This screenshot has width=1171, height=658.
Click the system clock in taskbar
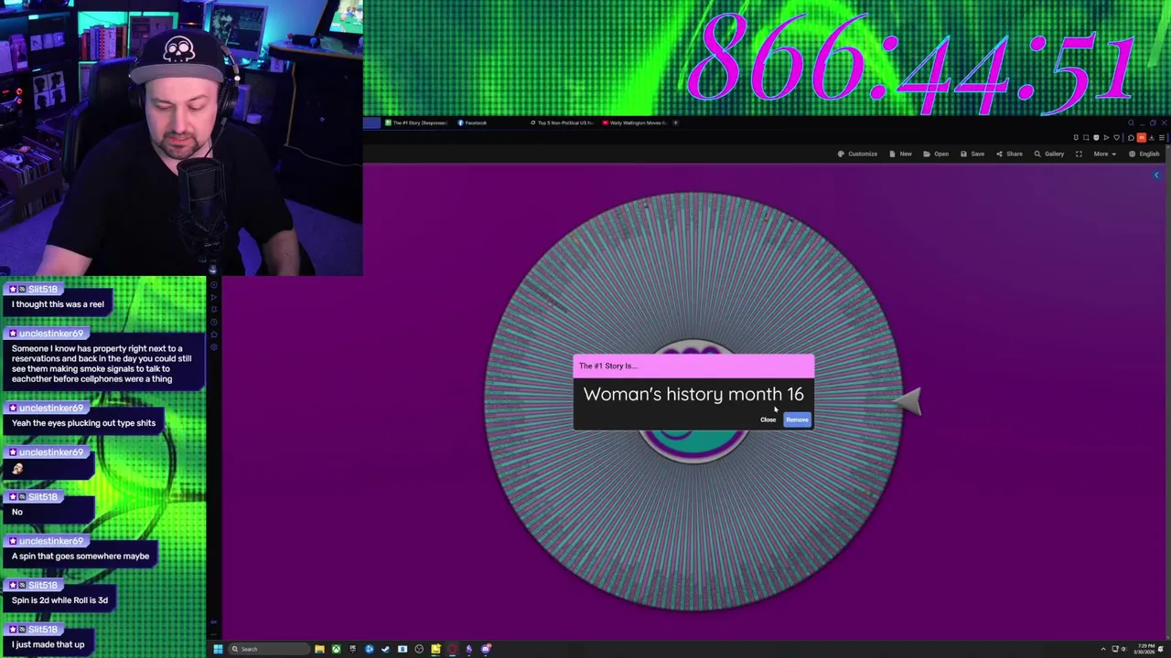1144,649
